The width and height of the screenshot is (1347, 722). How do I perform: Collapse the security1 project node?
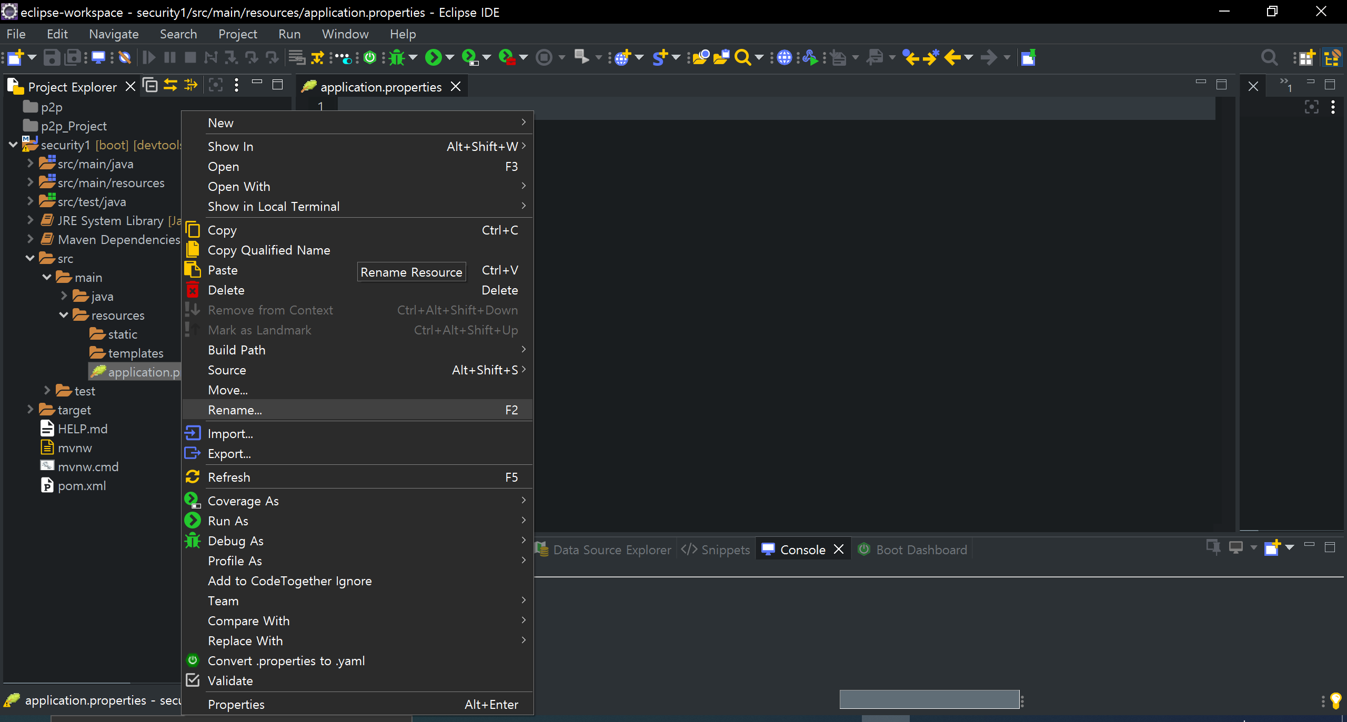(x=13, y=145)
